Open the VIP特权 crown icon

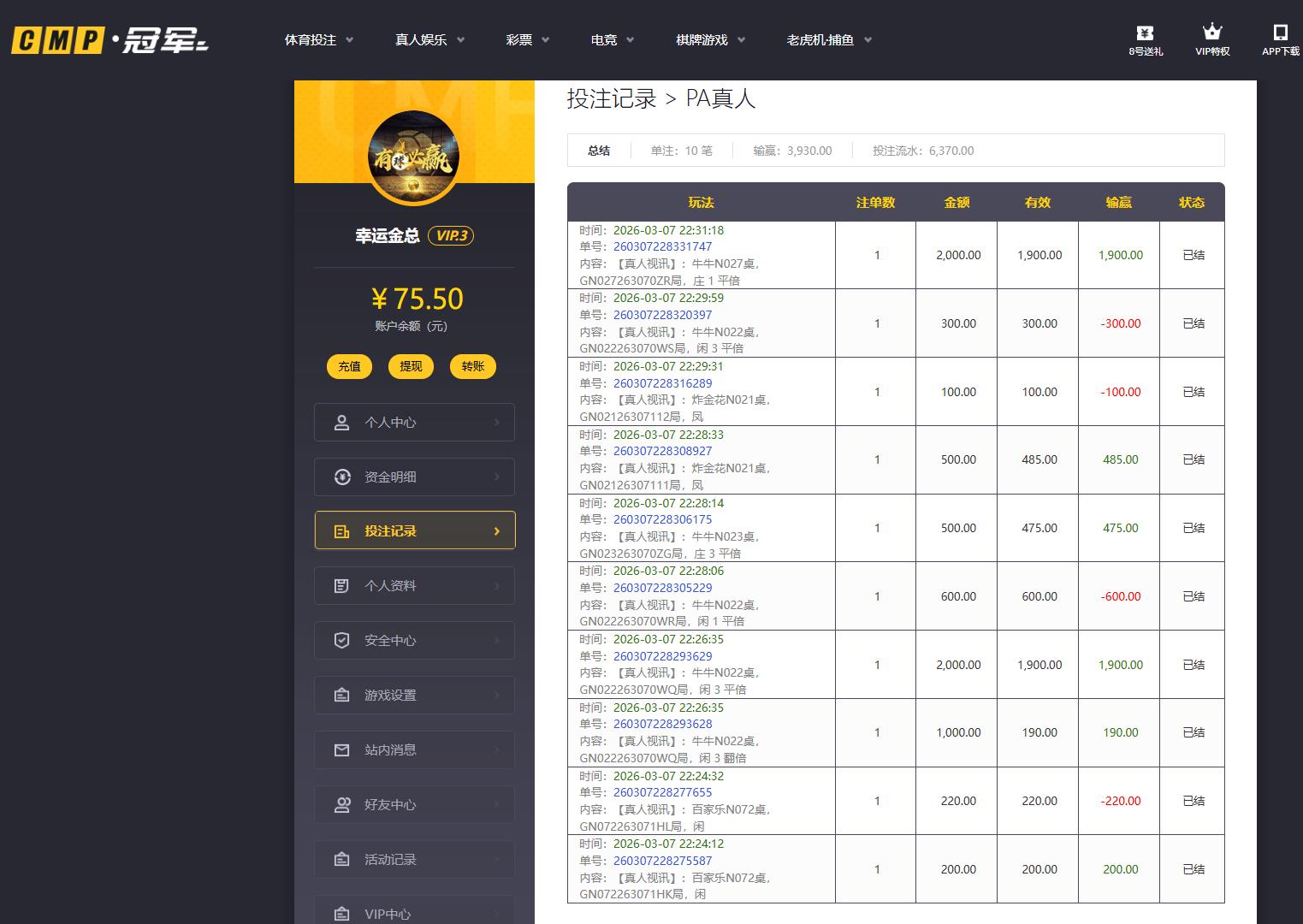click(1211, 33)
